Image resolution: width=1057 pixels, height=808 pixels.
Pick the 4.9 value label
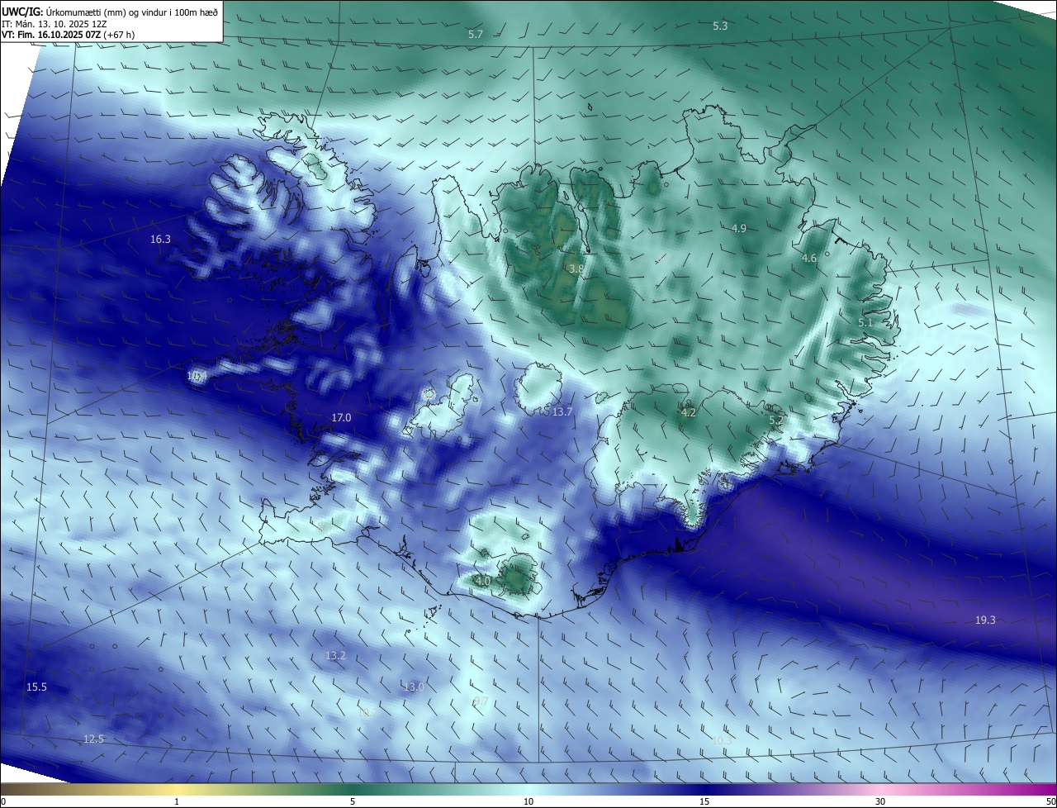(739, 228)
